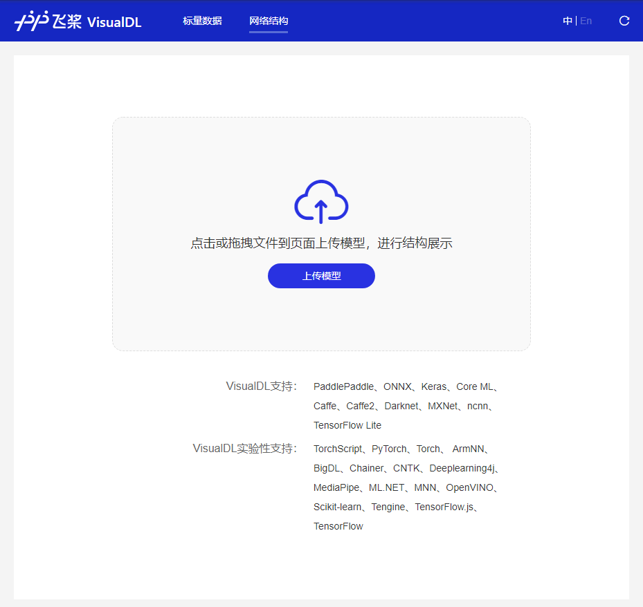Toggle the language switcher in the header
This screenshot has width=643, height=607.
577,21
